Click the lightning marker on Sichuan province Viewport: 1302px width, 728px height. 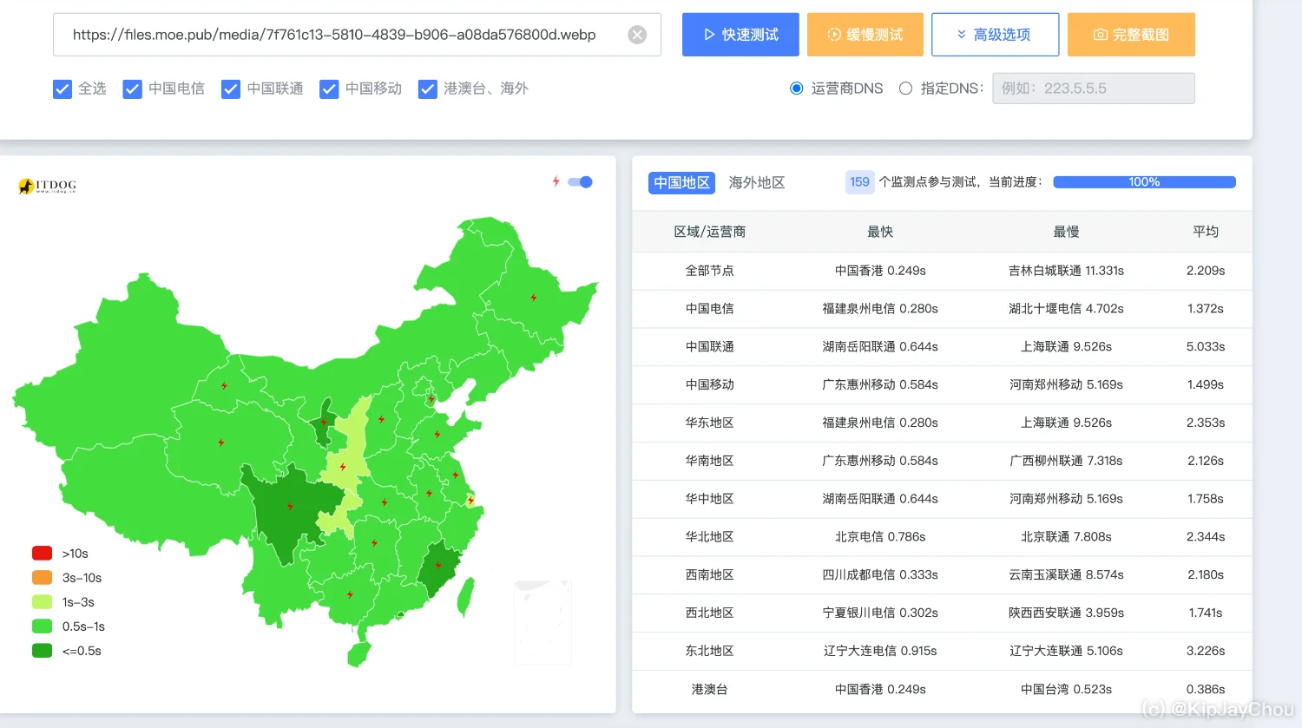290,506
